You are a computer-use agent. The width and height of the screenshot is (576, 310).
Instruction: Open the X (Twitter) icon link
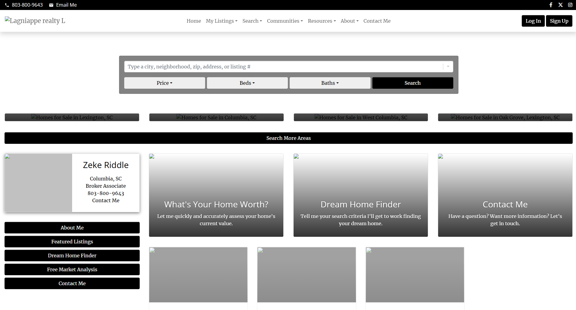pyautogui.click(x=561, y=5)
